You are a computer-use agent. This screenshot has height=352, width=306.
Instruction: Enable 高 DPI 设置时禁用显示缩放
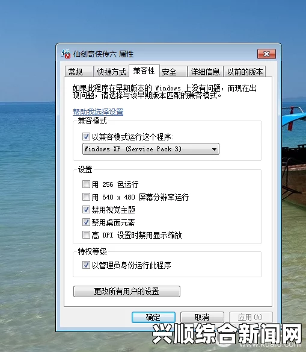(x=86, y=235)
